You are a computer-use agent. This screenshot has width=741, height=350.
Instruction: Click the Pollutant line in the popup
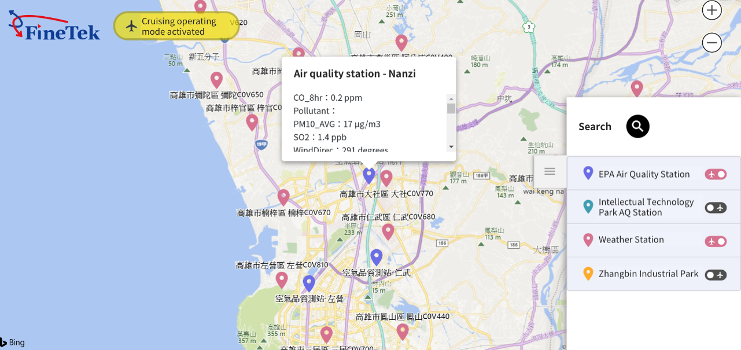[315, 110]
